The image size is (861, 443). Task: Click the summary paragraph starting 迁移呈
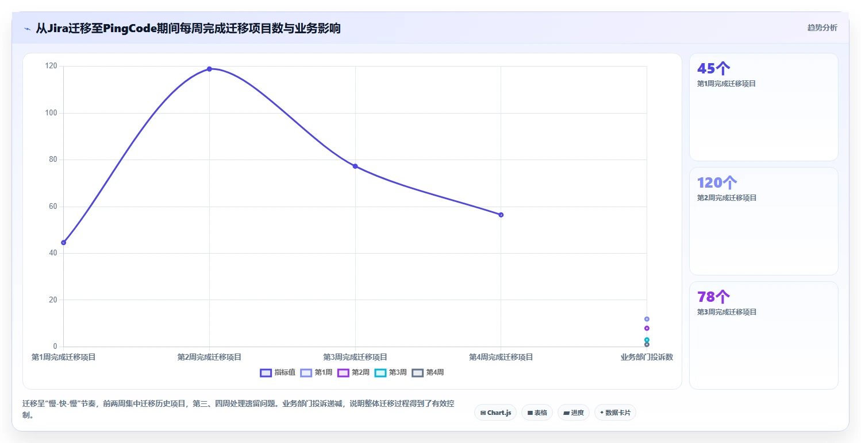(238, 409)
